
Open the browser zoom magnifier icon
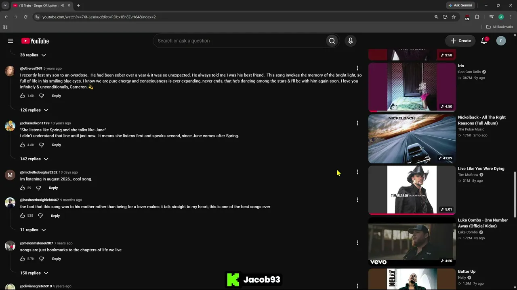436,17
